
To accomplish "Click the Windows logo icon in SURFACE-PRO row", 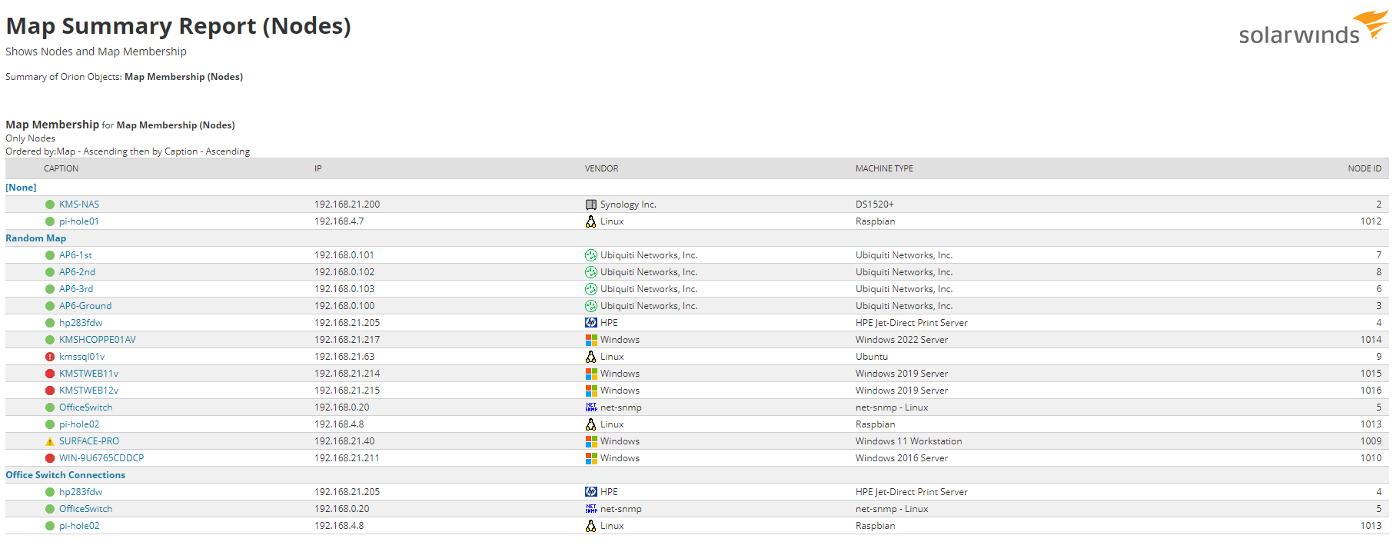I will tap(591, 441).
